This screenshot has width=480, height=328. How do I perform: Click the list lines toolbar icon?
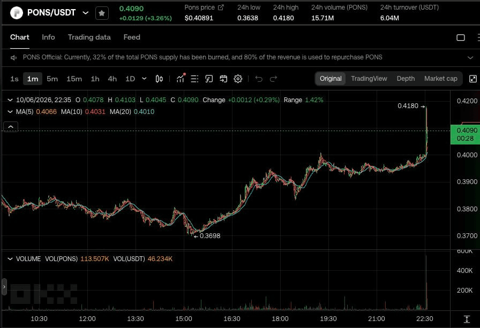pos(194,79)
